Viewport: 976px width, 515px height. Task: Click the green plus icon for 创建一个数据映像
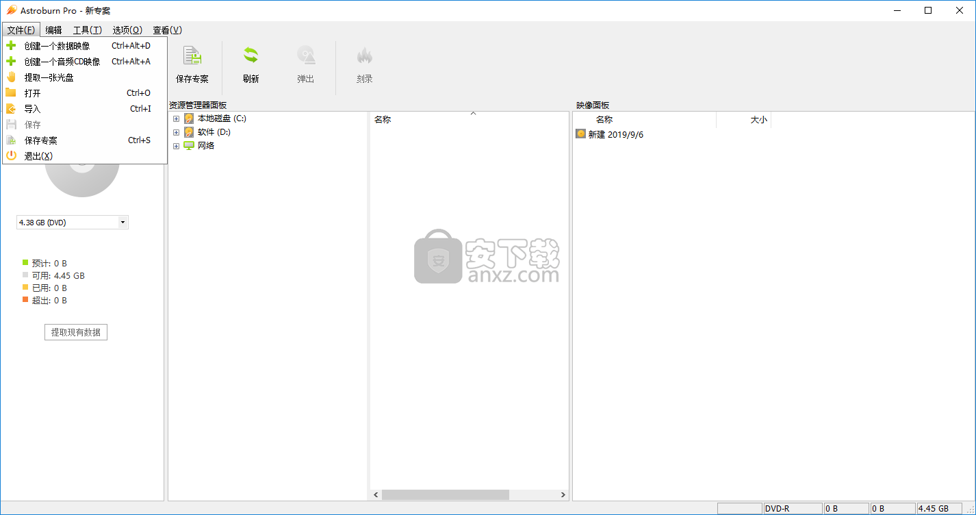tap(11, 46)
